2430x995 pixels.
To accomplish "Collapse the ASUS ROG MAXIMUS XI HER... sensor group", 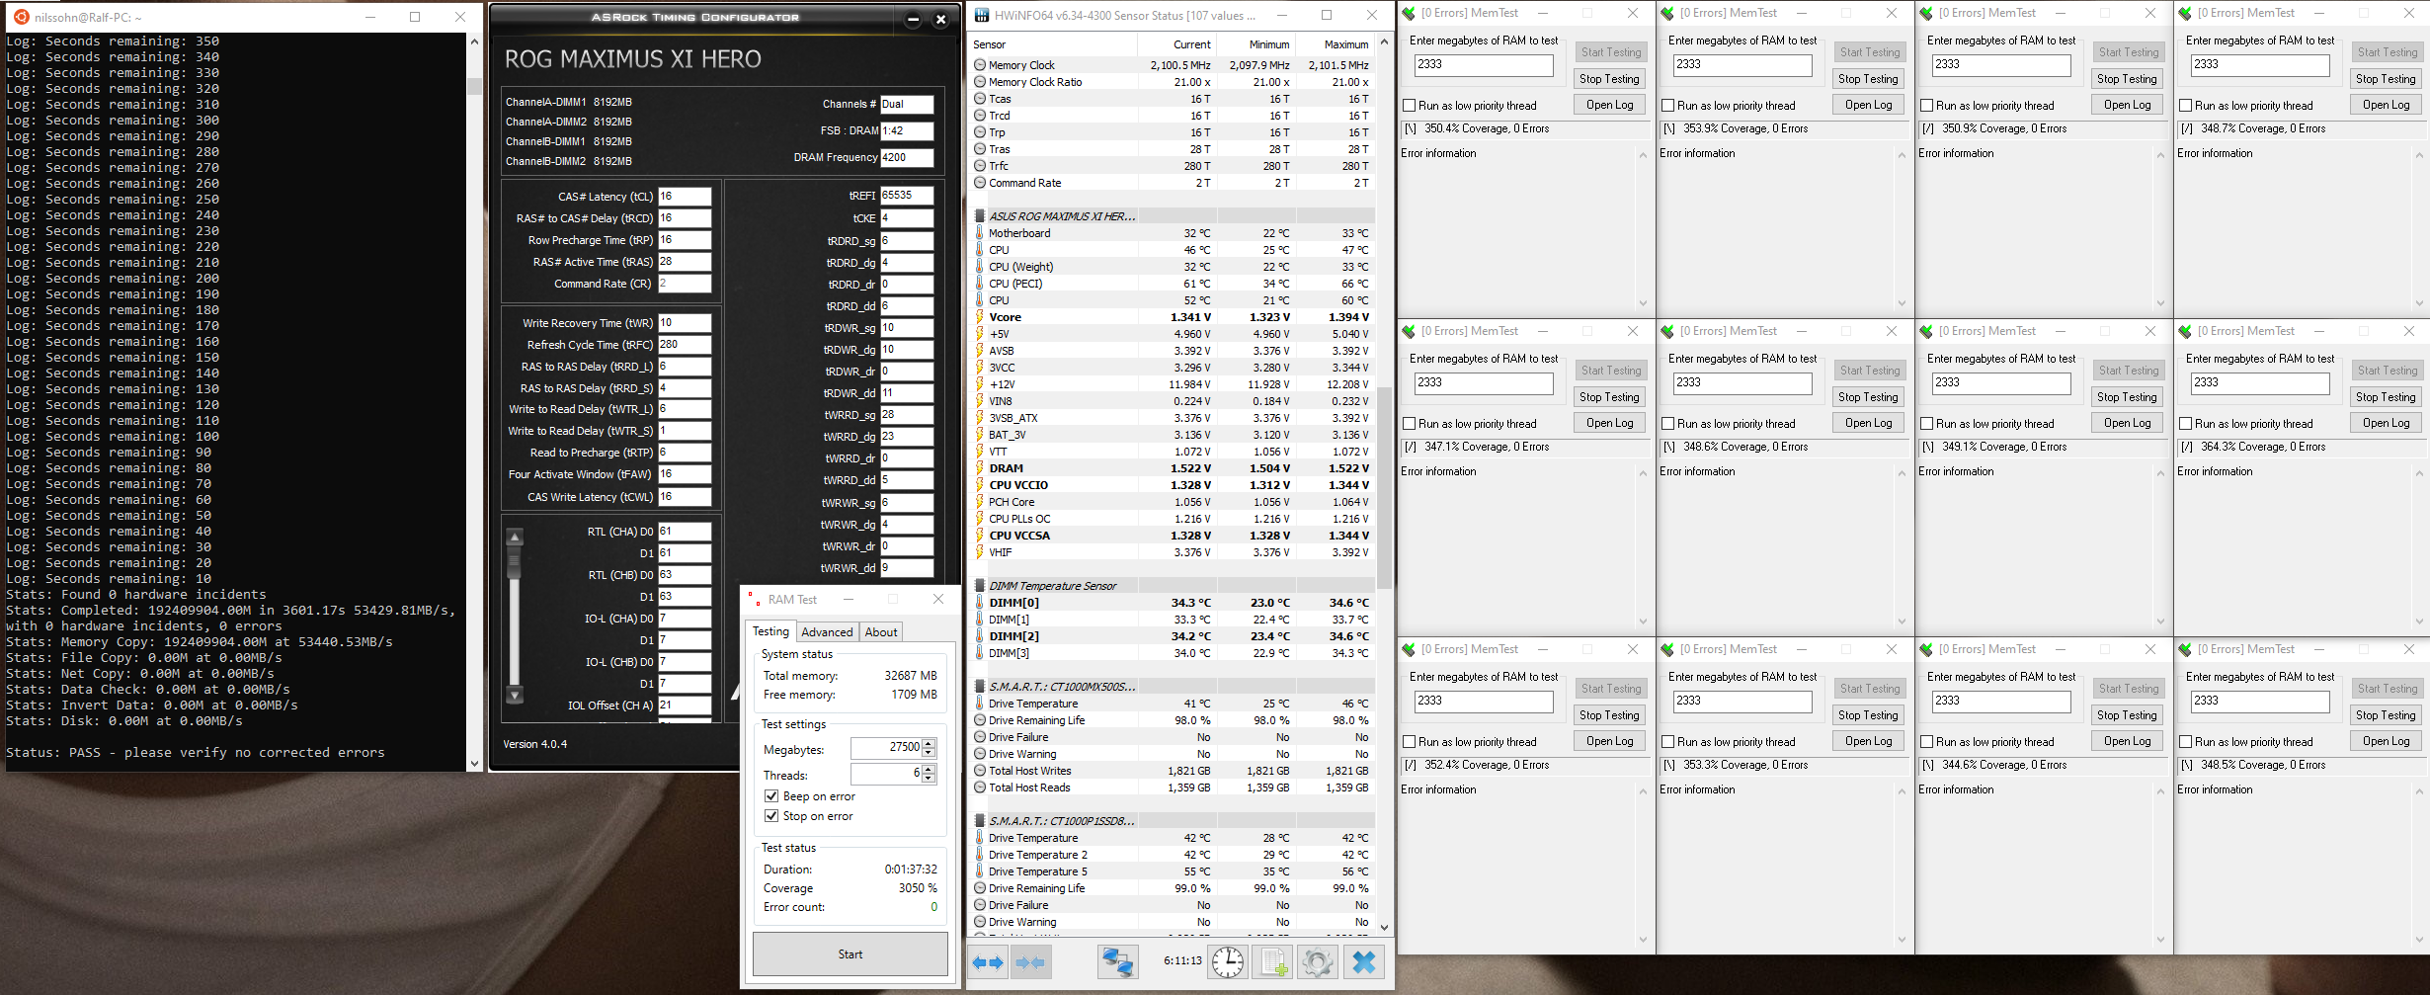I will point(980,216).
